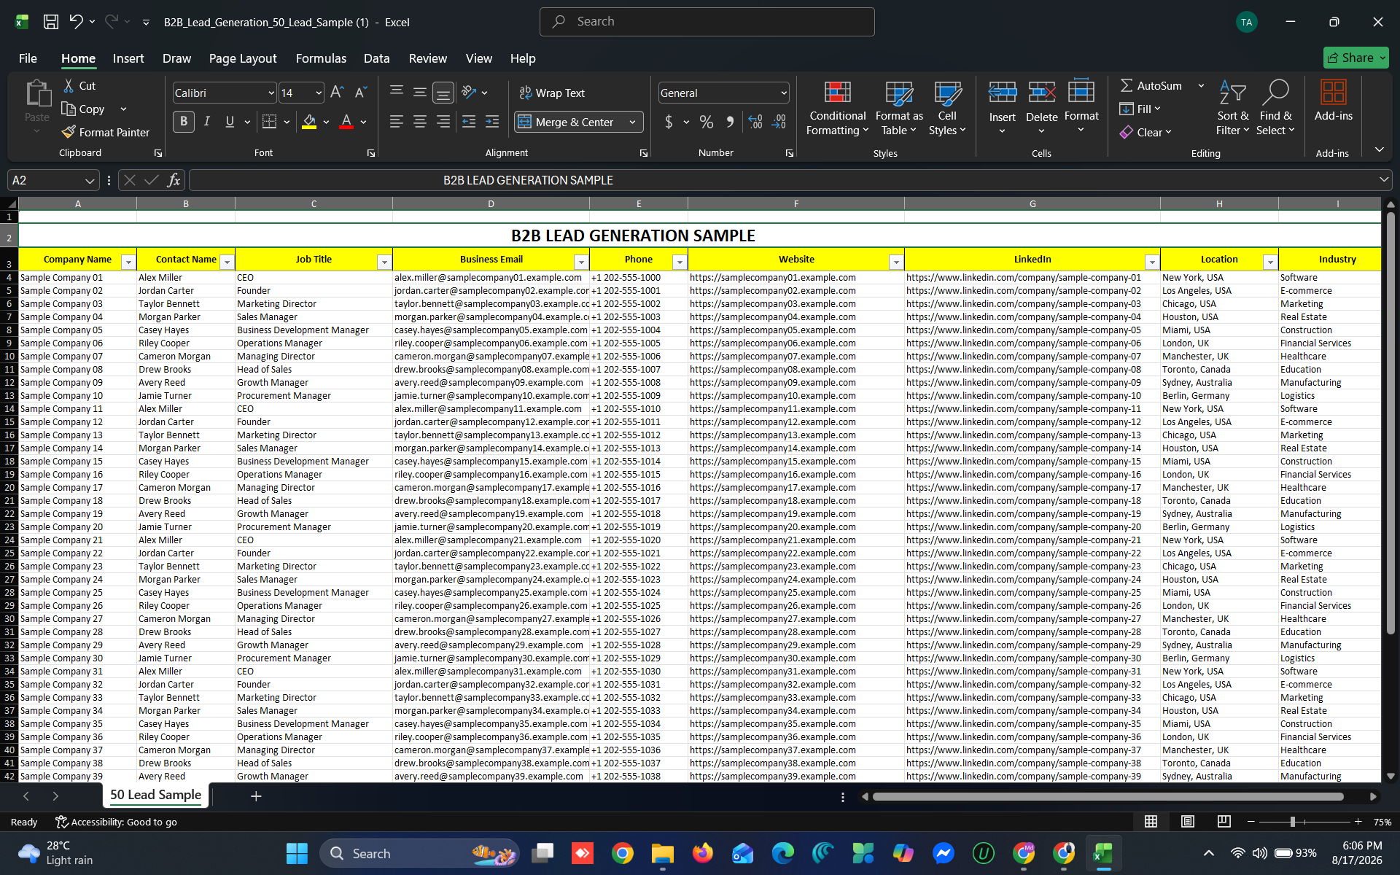Click the Insert Function fx icon
Screen dimensions: 1400x875
click(174, 180)
